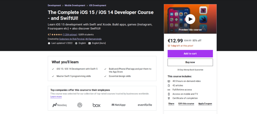
Task: Click the '85% off' discount text
Action: click(x=197, y=40)
